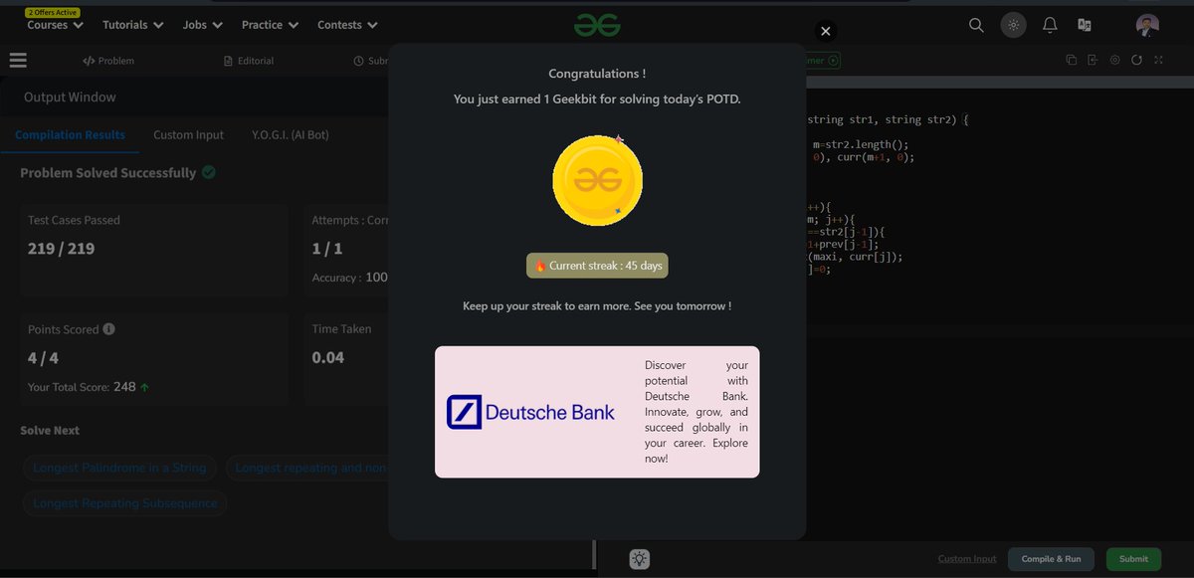This screenshot has height=578, width=1194.
Task: Open the language translation icon
Action: (x=1085, y=25)
